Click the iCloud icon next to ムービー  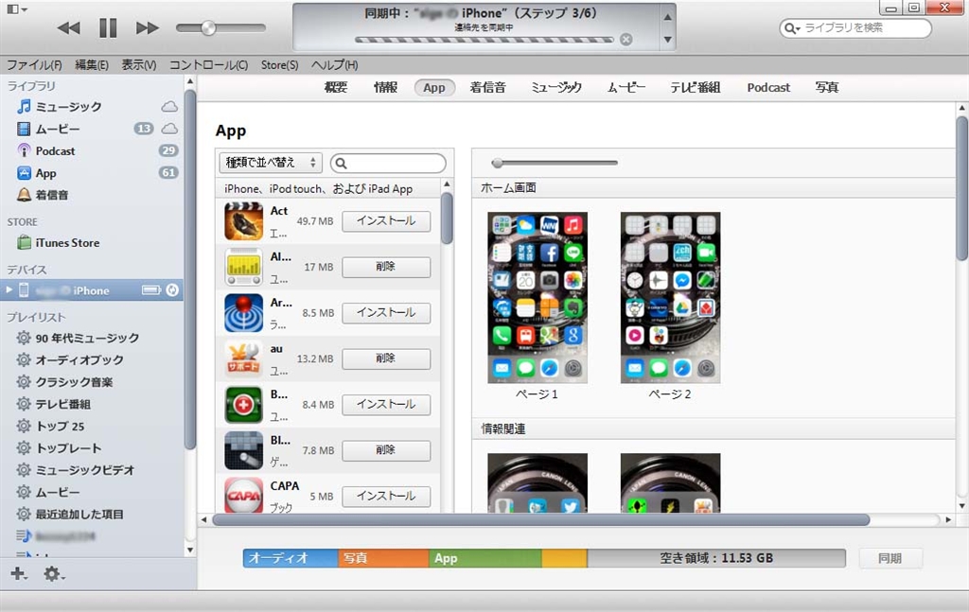(169, 129)
